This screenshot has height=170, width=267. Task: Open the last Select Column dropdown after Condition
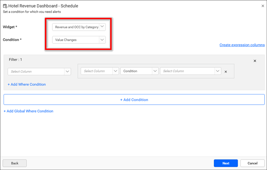click(x=191, y=71)
